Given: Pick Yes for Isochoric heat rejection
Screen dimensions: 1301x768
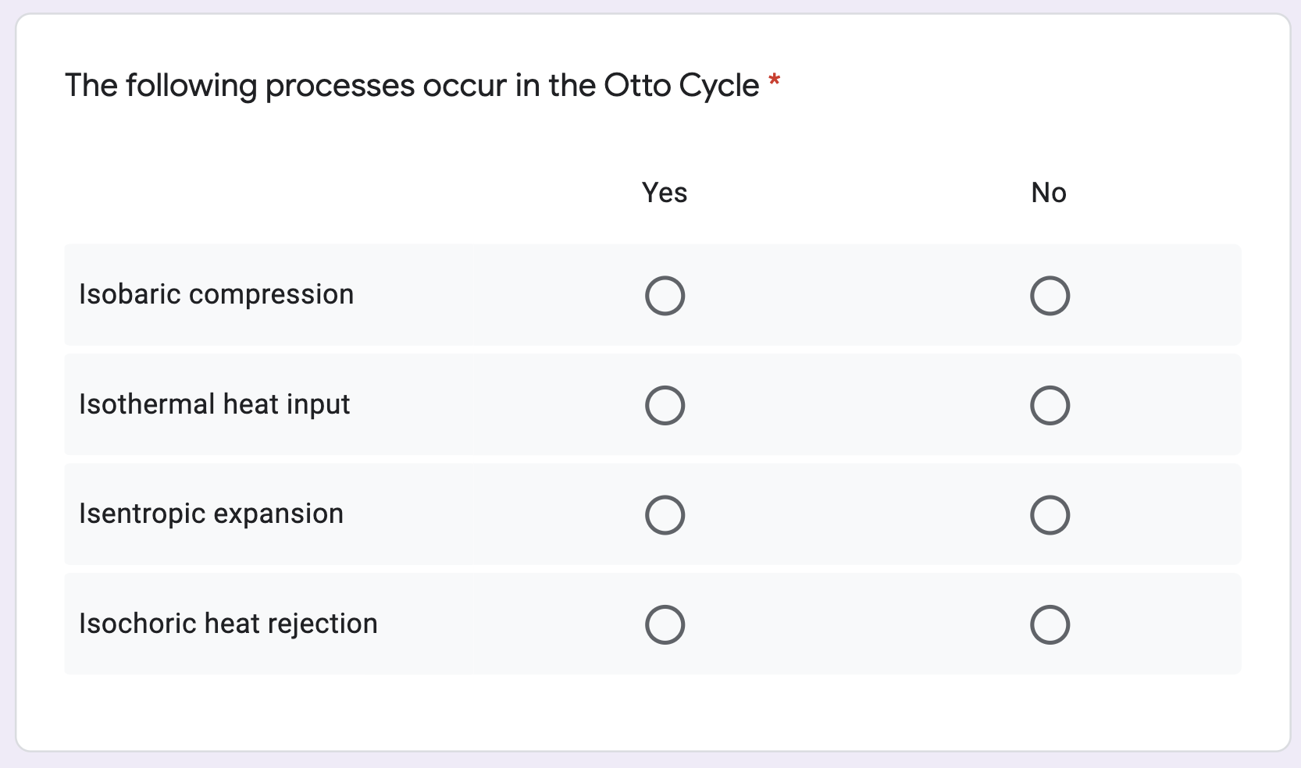Looking at the screenshot, I should 665,625.
